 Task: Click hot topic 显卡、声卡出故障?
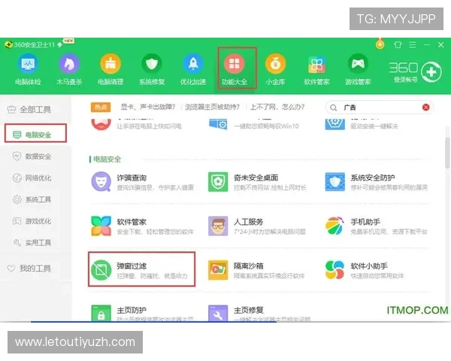tap(148, 107)
